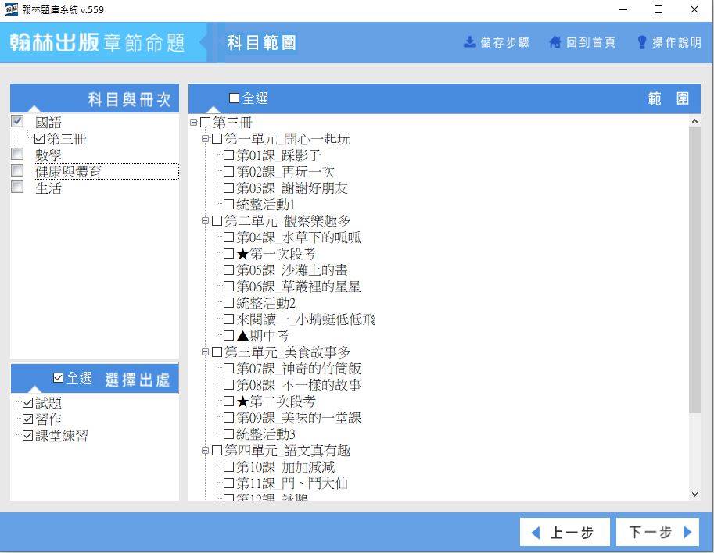Image resolution: width=714 pixels, height=553 pixels.
Task: Select 第03課_謝謝好朋友 tree row
Action: 292,187
